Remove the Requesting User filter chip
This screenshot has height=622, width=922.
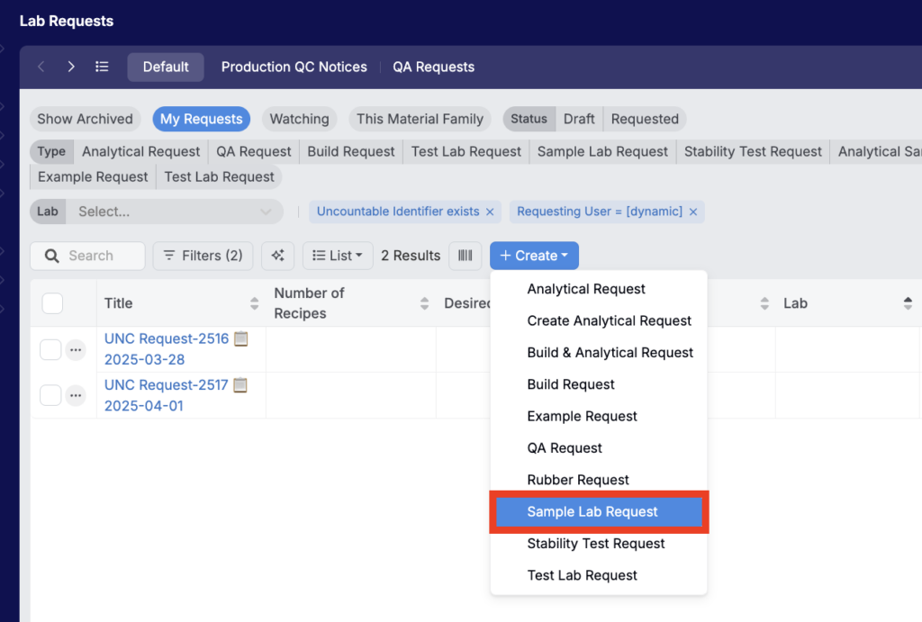click(x=693, y=212)
